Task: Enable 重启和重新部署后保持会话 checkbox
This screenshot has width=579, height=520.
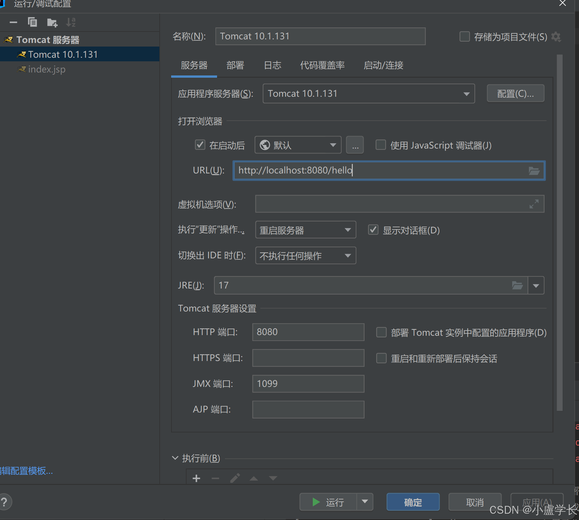Action: [381, 358]
